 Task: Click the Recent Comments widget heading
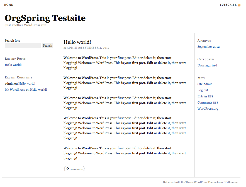coord(18,77)
